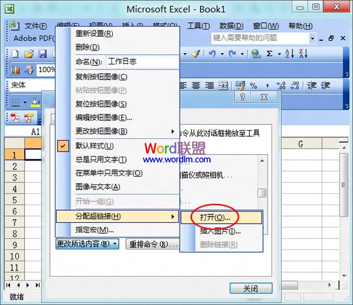Expand 更改按钮图像(B) submenu arrow
This screenshot has width=353, height=305.
173,131
